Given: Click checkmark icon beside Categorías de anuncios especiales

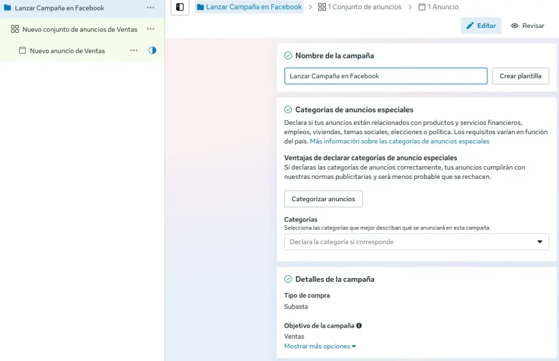Looking at the screenshot, I should 288,110.
